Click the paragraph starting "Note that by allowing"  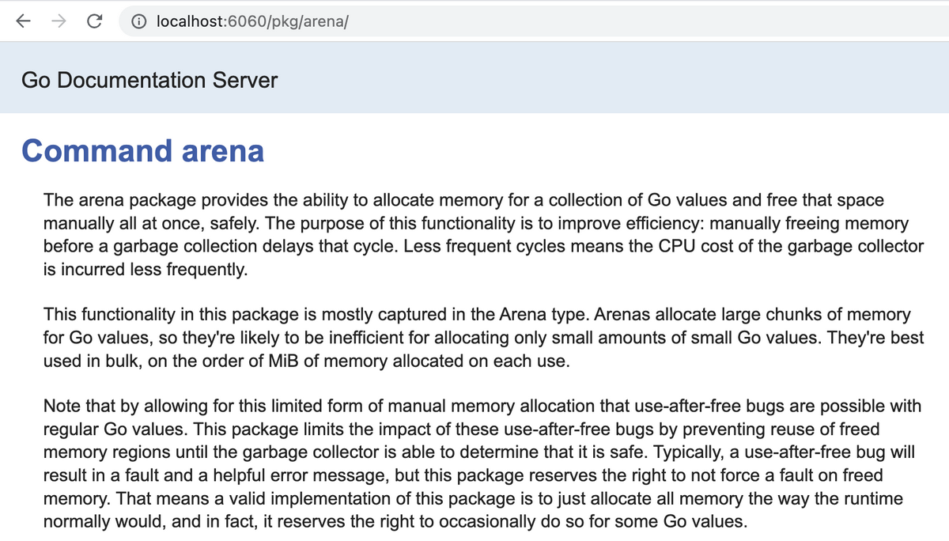[x=483, y=463]
